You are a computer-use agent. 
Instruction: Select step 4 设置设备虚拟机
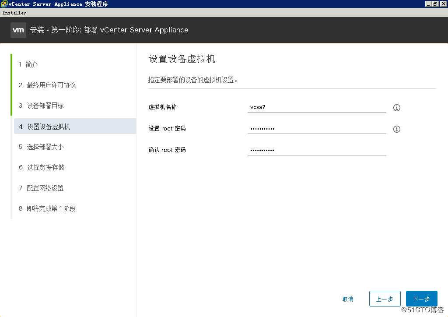click(75, 127)
